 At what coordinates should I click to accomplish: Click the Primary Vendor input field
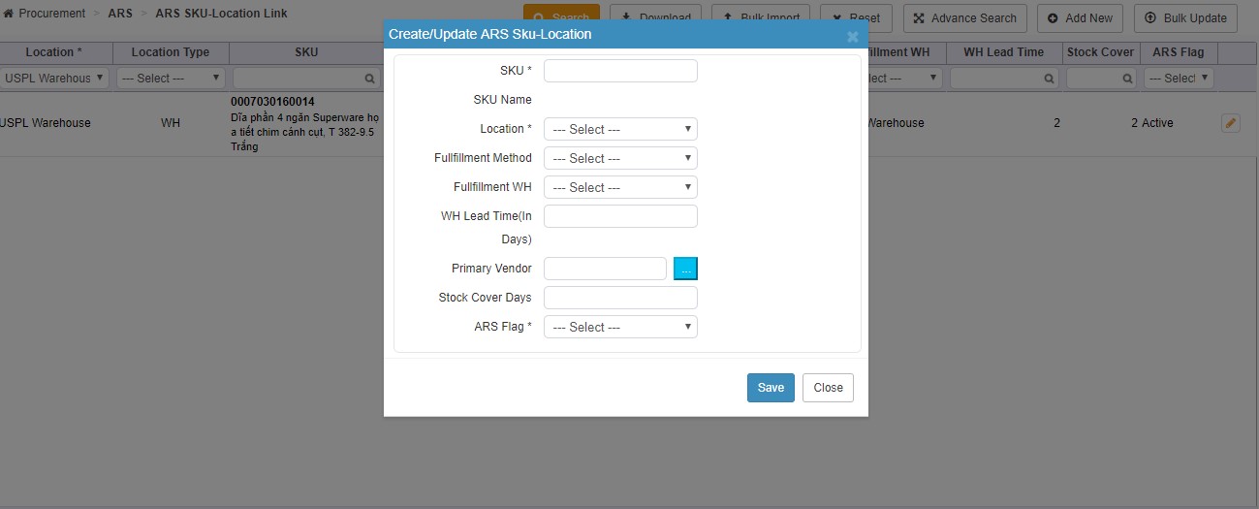click(x=605, y=269)
